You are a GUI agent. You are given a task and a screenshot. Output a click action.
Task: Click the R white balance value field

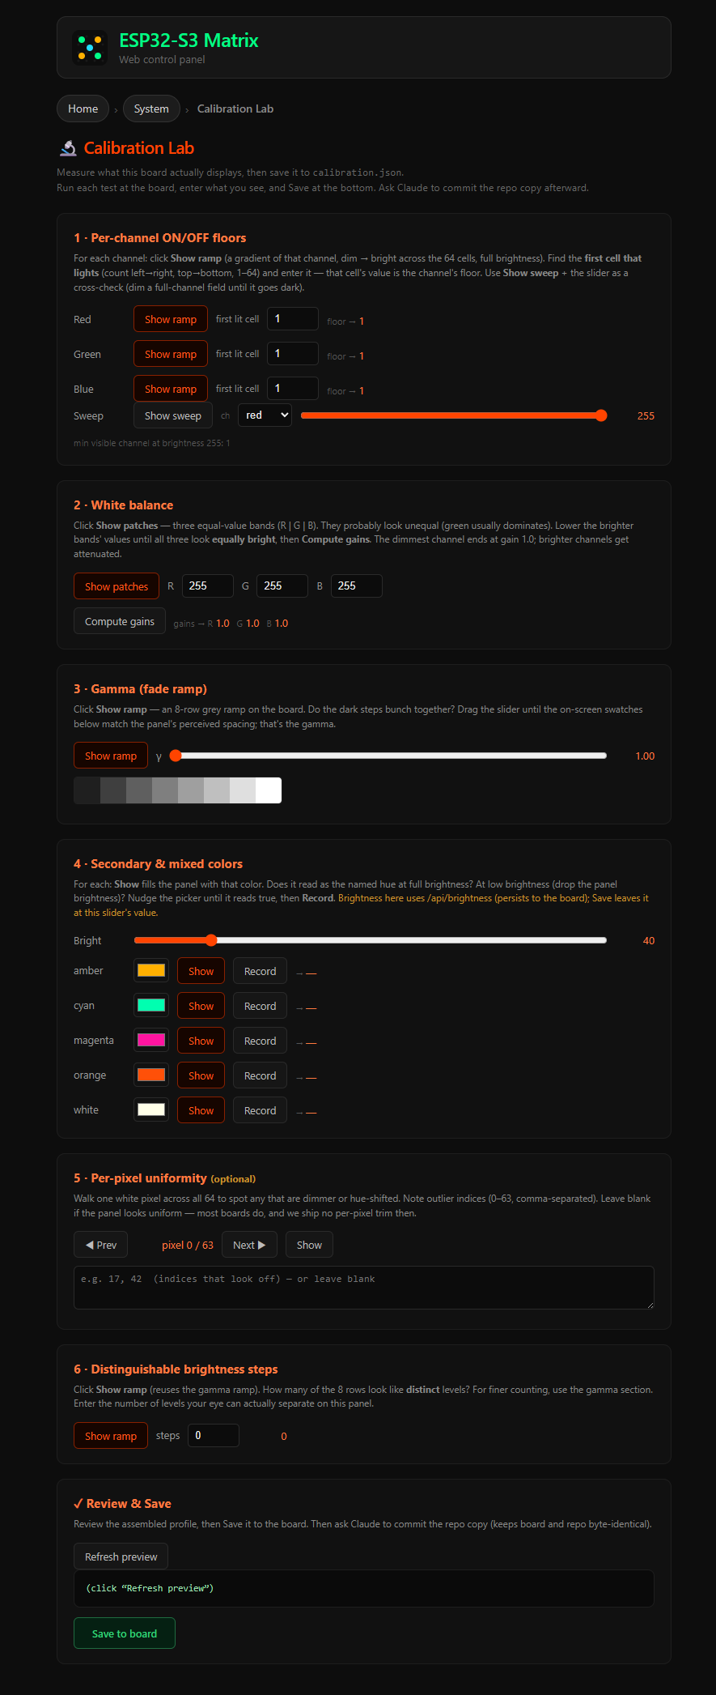tap(208, 586)
